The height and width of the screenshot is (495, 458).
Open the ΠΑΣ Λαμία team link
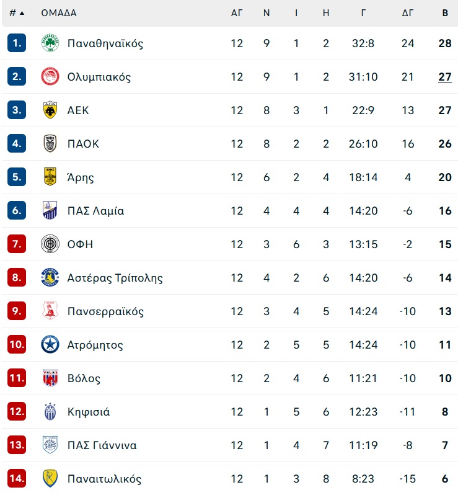(x=95, y=210)
